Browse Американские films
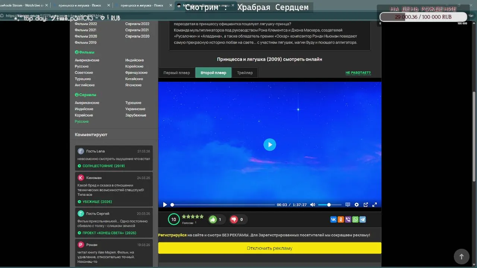Viewport: 477px width, 268px height. pos(87,60)
